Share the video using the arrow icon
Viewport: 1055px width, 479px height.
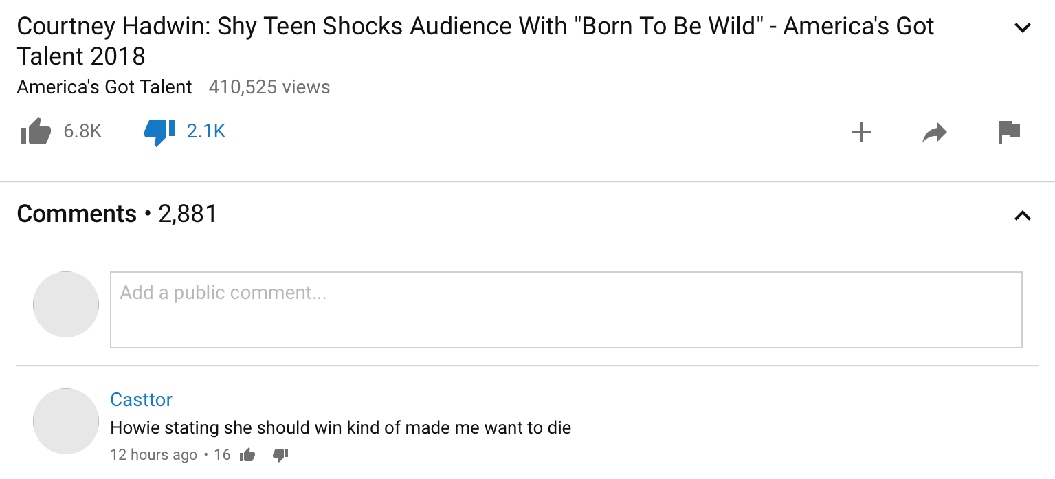click(x=935, y=133)
